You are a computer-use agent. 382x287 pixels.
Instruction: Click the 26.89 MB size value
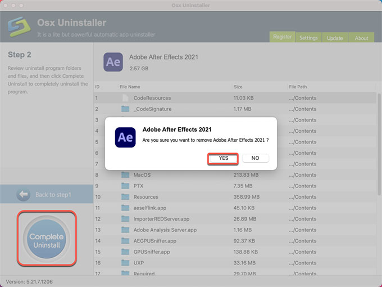coord(245,219)
